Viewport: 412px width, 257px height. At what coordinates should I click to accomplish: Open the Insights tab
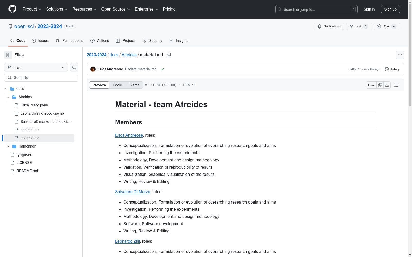click(x=179, y=41)
